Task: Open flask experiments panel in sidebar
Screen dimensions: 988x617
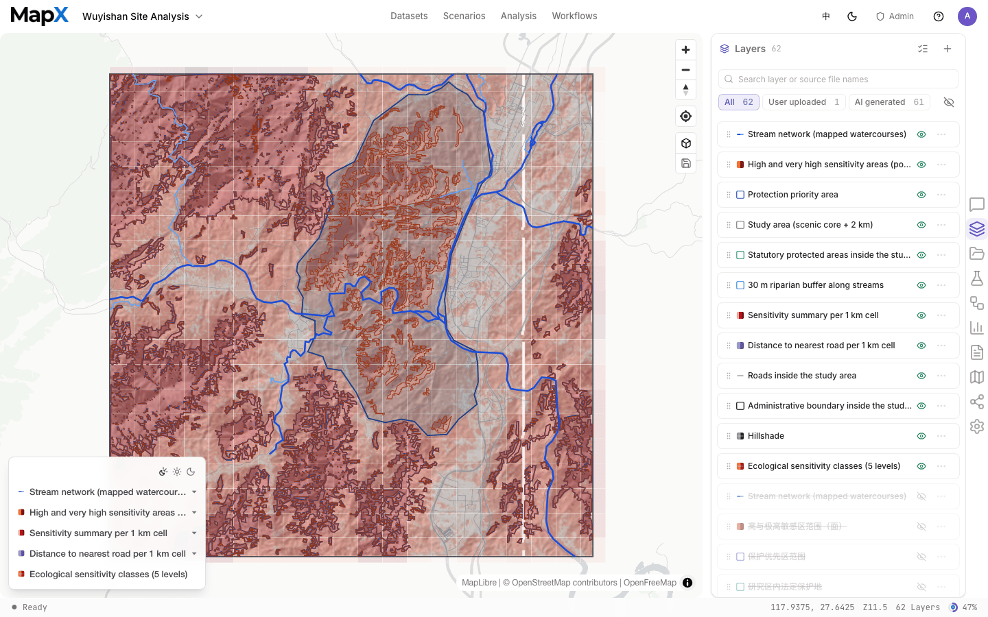Action: pos(977,278)
